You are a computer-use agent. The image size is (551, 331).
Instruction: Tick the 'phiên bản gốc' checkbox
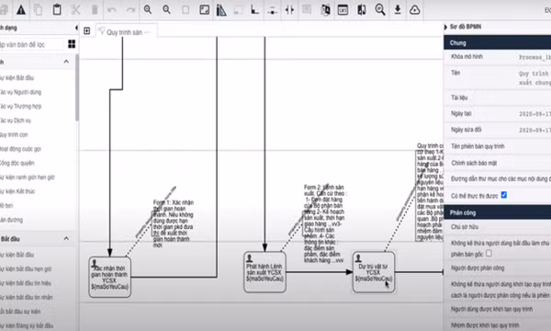(x=489, y=253)
